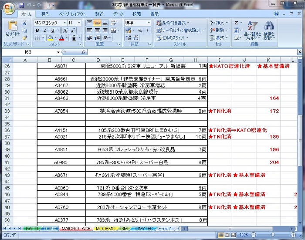This screenshot has width=305, height=240.
Task: Apply accounting currency format
Action: coord(129,30)
